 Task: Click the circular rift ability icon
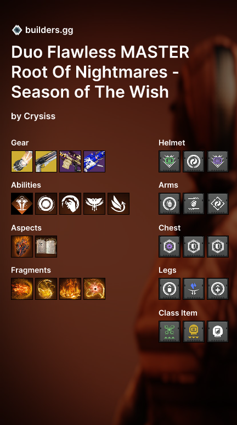46,204
